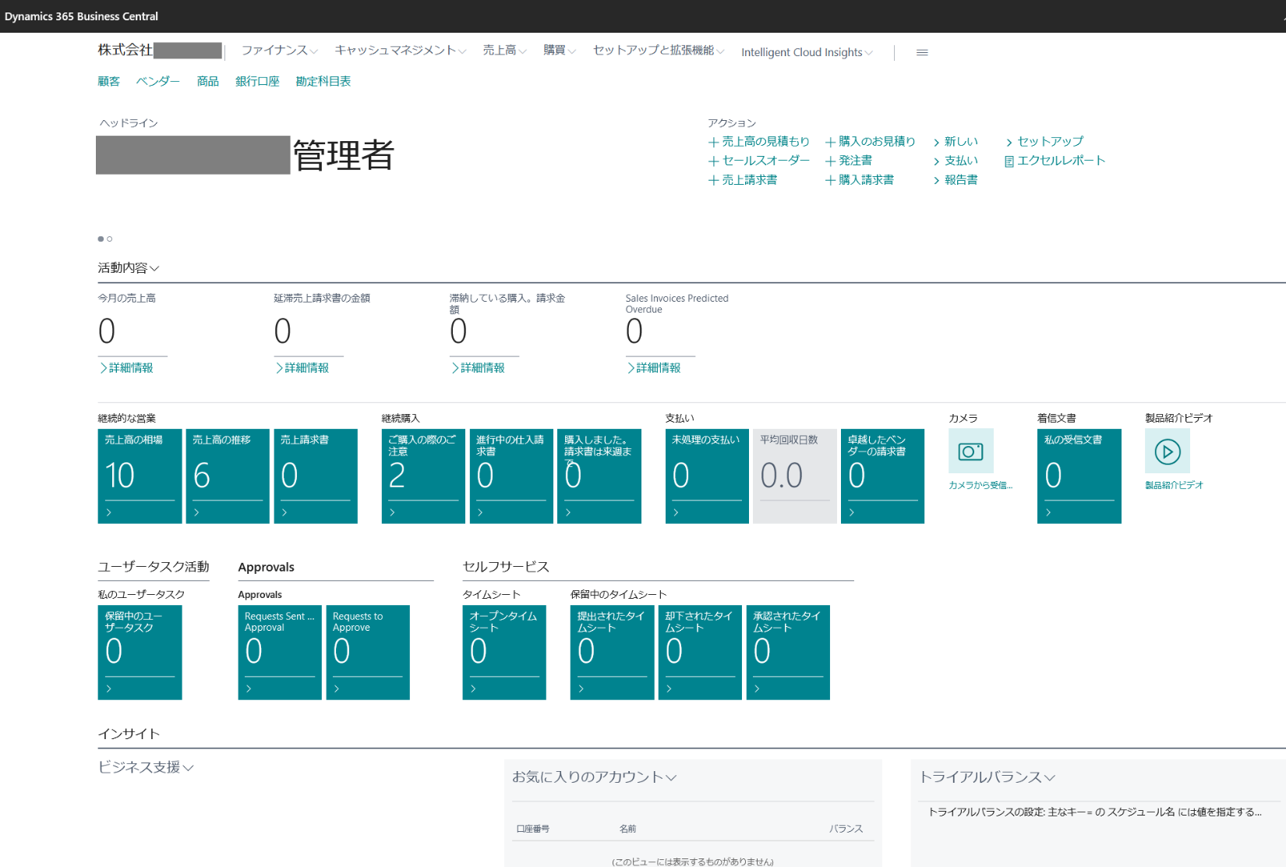
Task: Select the second headline page dot
Action: (110, 239)
